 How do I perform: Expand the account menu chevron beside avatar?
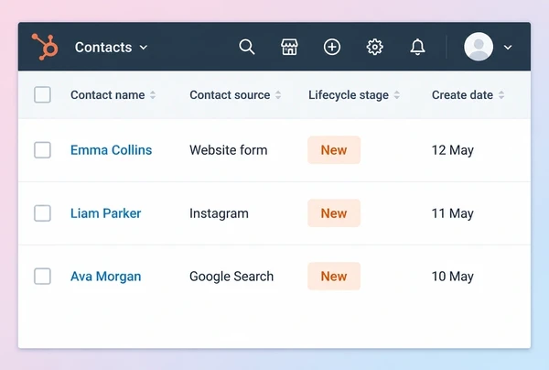click(508, 47)
